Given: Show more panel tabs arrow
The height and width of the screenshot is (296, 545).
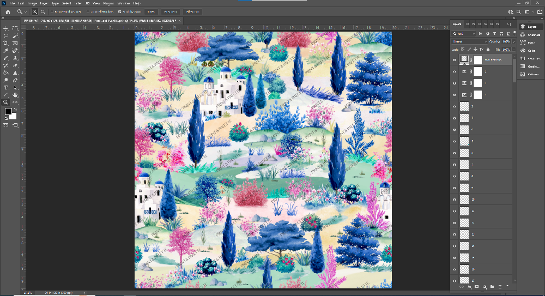Looking at the screenshot, I should [508, 24].
